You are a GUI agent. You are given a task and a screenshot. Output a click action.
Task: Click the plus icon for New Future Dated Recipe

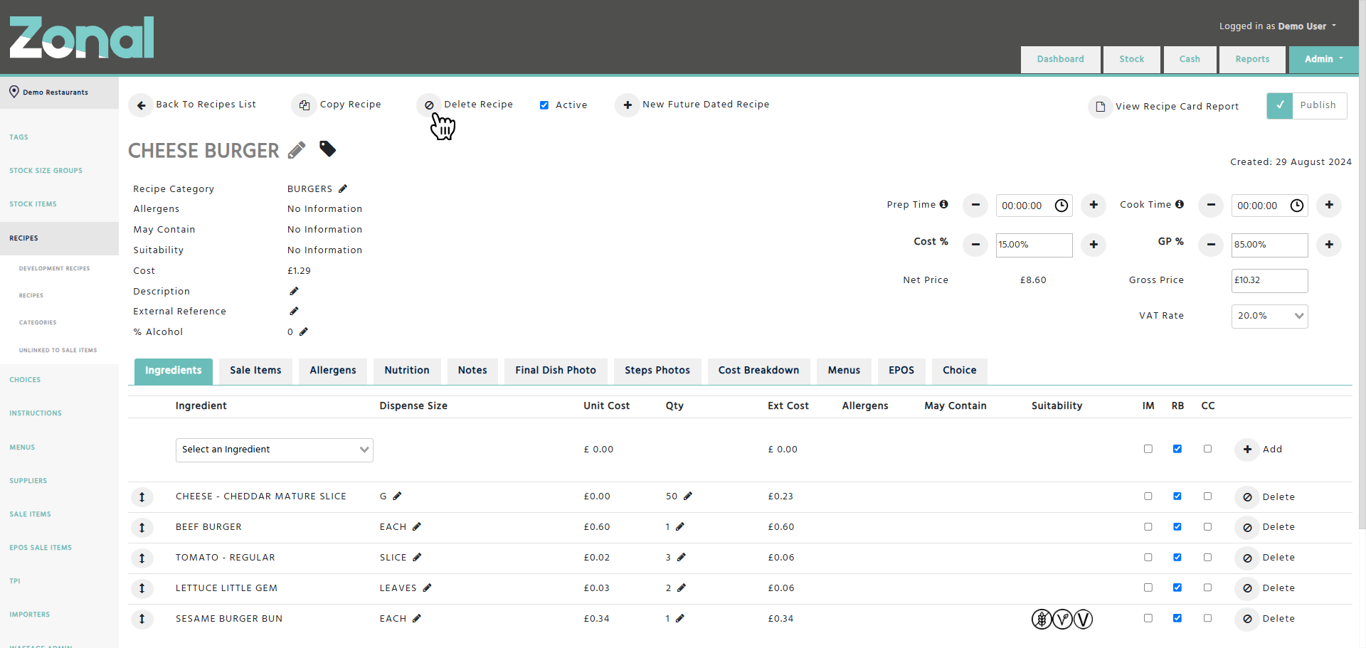pos(628,105)
